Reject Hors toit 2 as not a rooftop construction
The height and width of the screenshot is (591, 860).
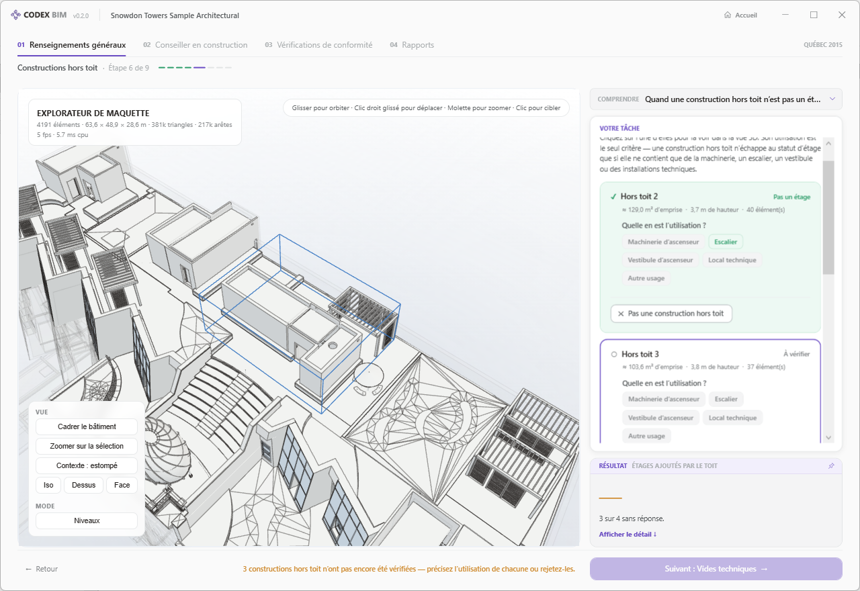pyautogui.click(x=671, y=314)
